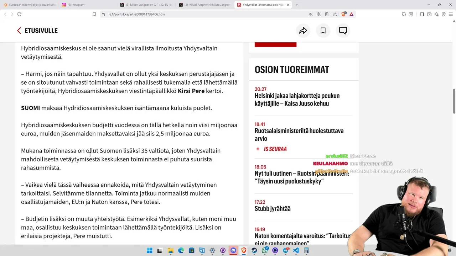Open Helsinki jakaa lahjakortteja headline
Screen dimensions: 456x256
[297, 100]
